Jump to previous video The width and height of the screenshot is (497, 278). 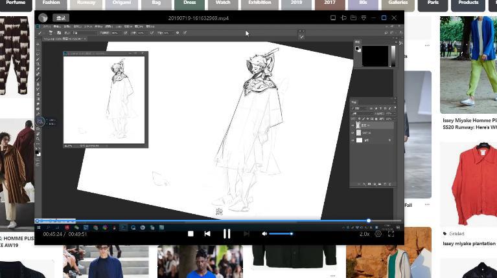(x=207, y=234)
